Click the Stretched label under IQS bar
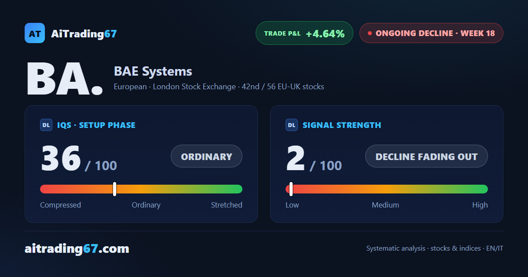Image resolution: width=528 pixels, height=277 pixels. coord(227,205)
